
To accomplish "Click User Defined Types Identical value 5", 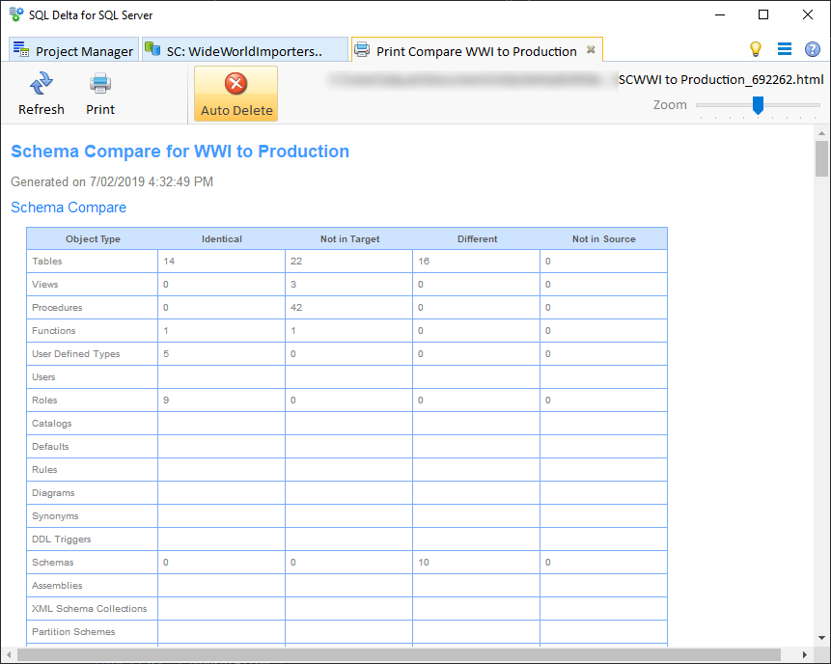I will [166, 354].
